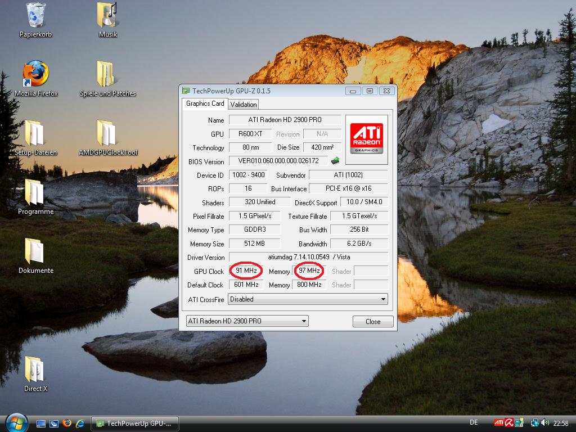This screenshot has height=432, width=576.
Task: Switch to the Graphics Card tab
Action: [205, 103]
